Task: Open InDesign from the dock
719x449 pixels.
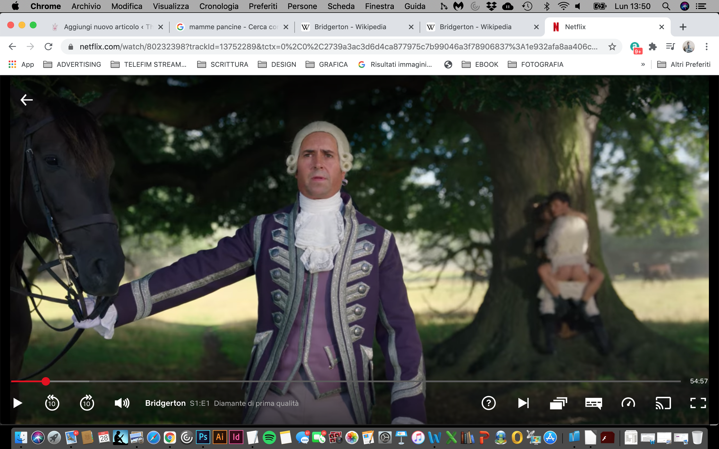Action: [x=236, y=437]
